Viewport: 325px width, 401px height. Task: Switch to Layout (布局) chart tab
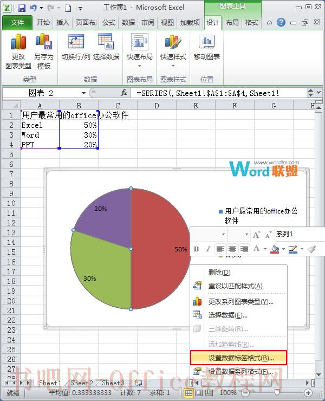(x=232, y=23)
